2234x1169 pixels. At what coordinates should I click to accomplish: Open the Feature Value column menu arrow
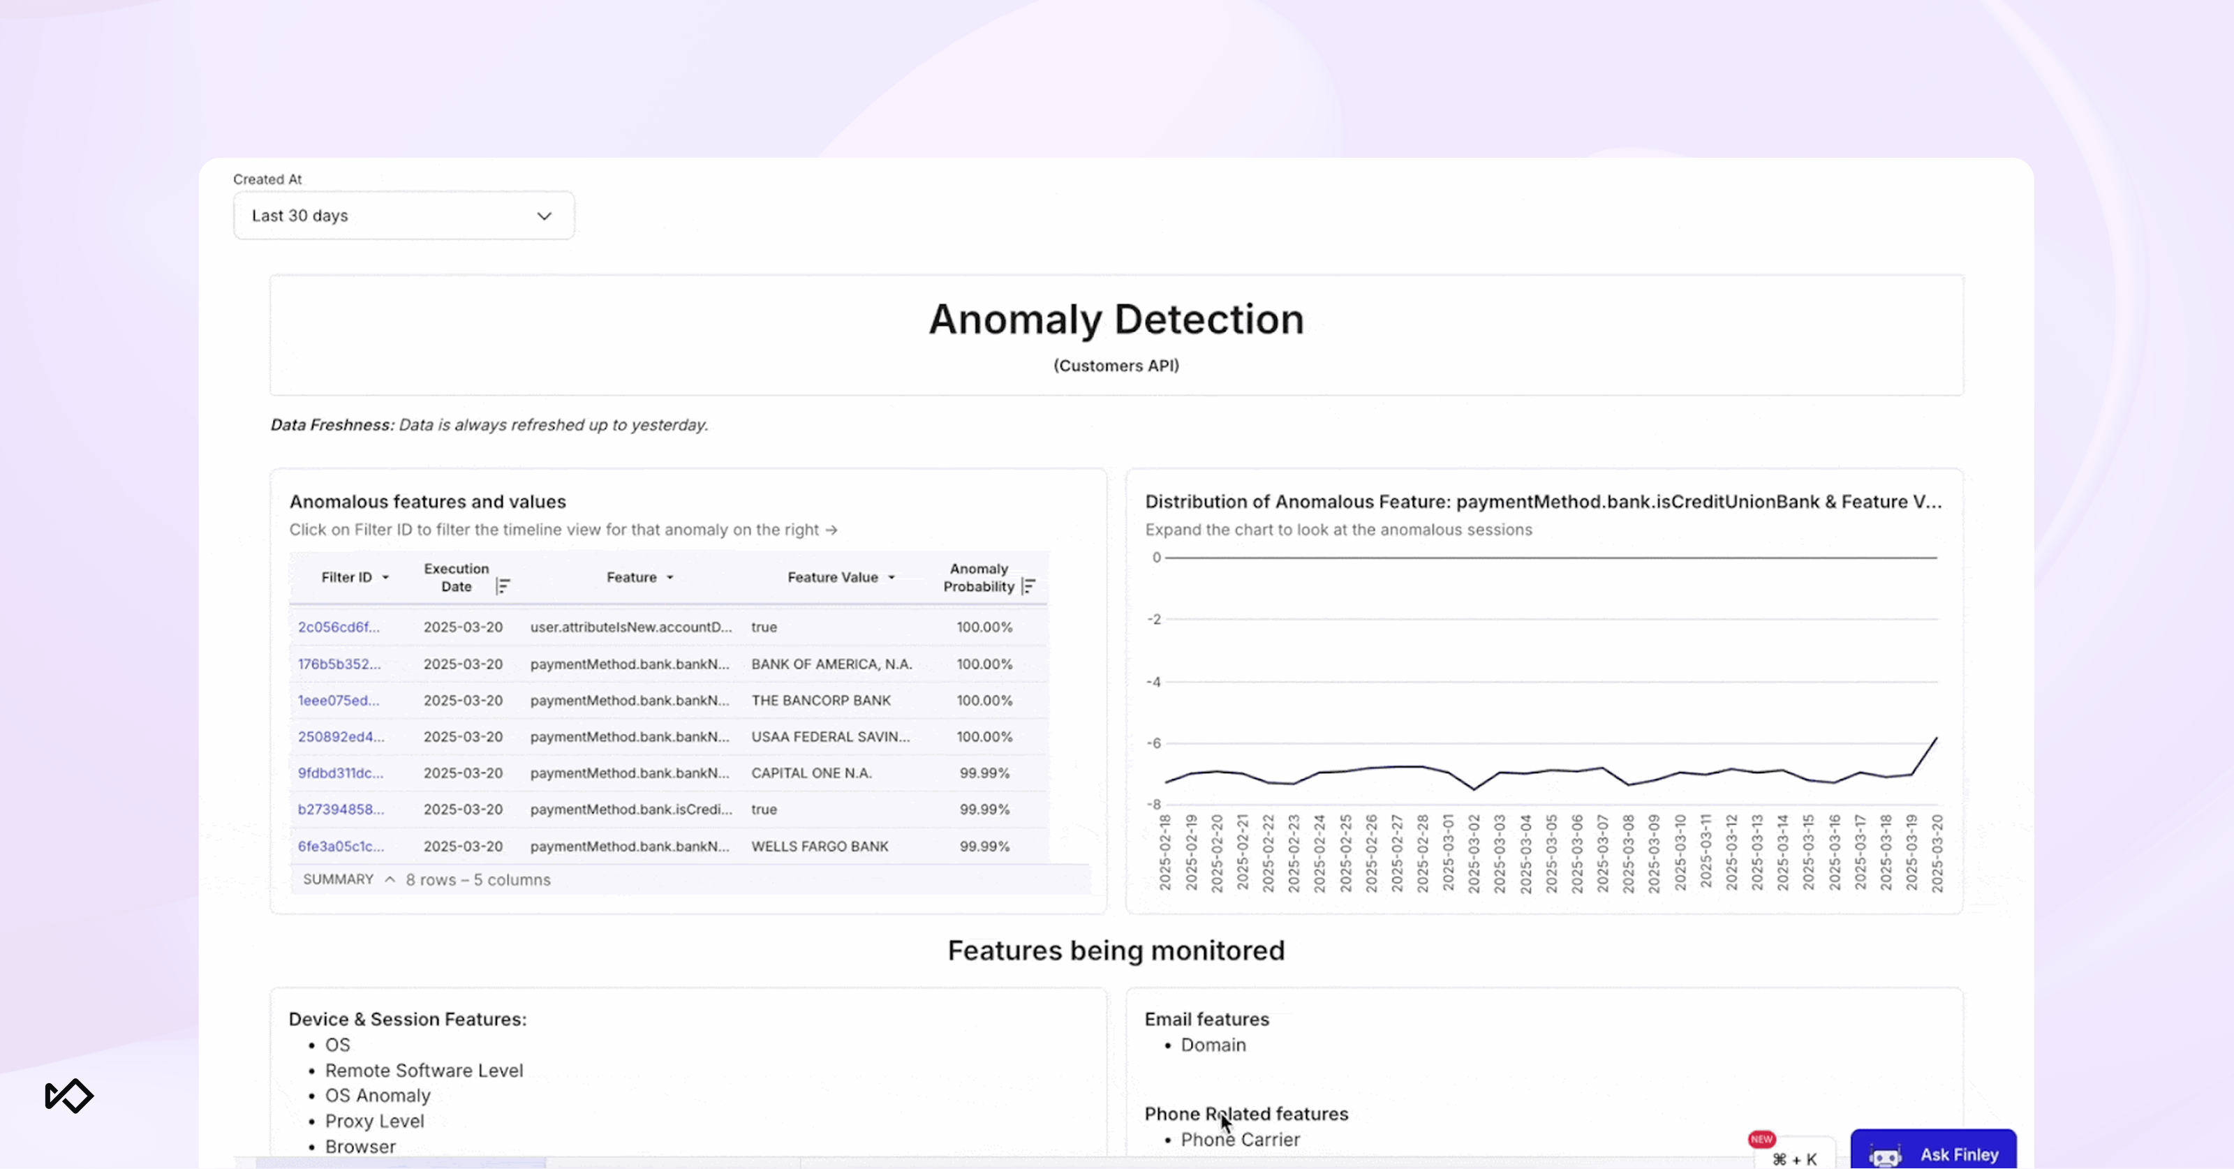pos(891,578)
